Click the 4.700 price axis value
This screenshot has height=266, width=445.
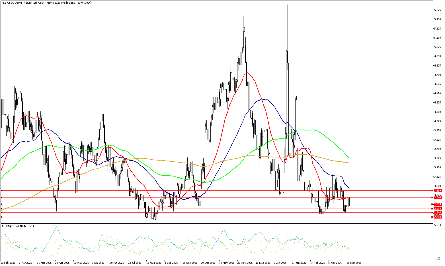point(438,75)
